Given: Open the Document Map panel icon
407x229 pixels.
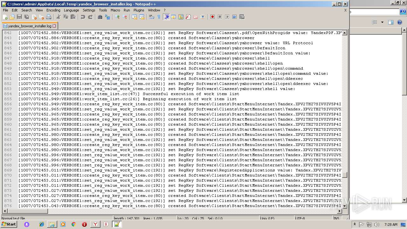Looking at the screenshot, I should click(x=181, y=17).
